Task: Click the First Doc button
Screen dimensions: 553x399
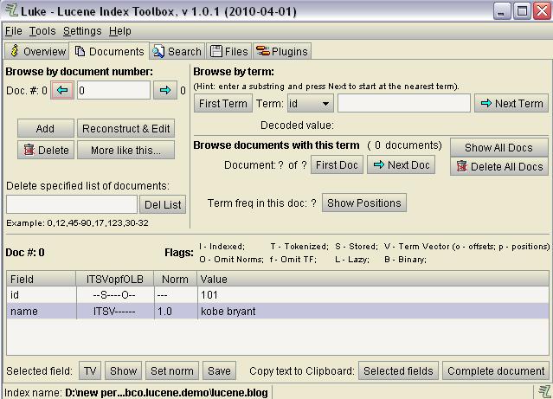Action: point(337,164)
